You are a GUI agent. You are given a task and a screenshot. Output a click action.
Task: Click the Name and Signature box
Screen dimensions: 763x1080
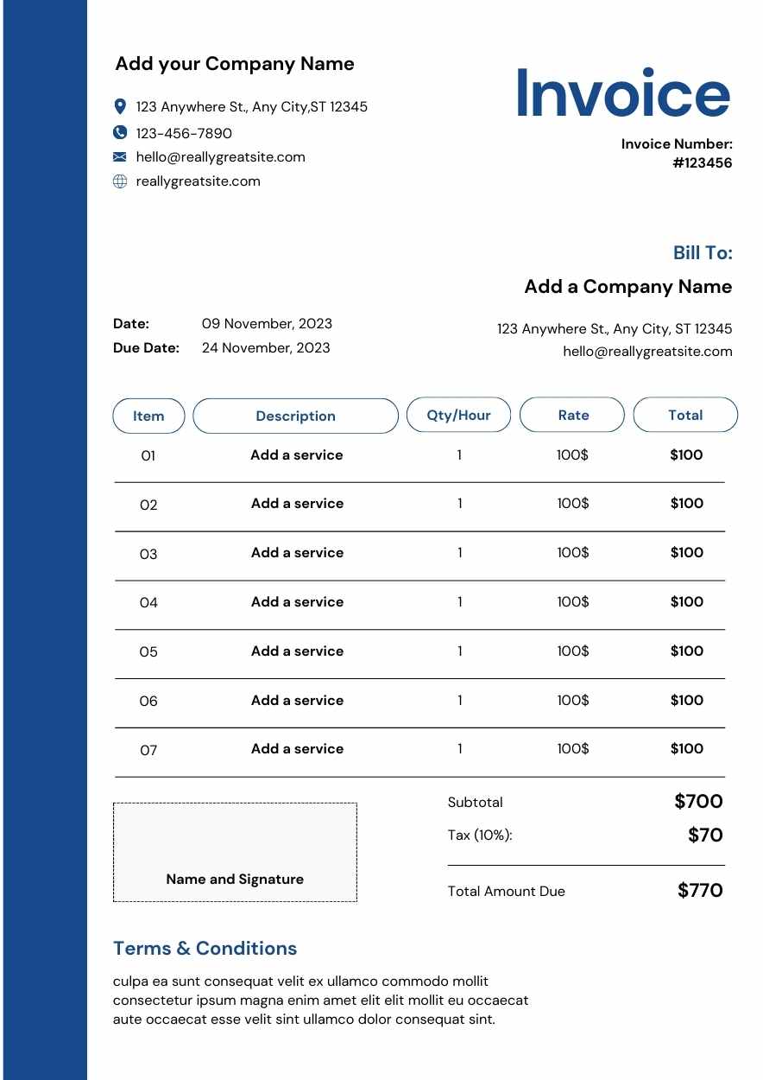(235, 852)
